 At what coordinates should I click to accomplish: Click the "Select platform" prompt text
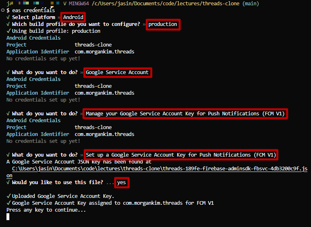[34, 17]
